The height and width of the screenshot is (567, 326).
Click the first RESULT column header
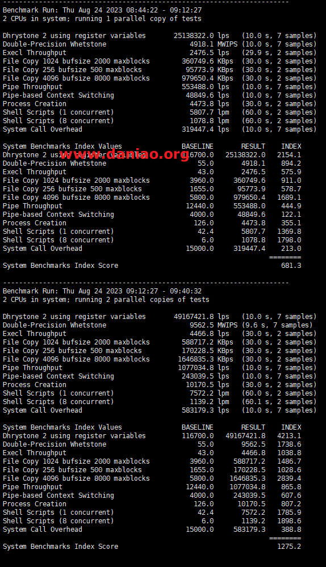pos(253,146)
